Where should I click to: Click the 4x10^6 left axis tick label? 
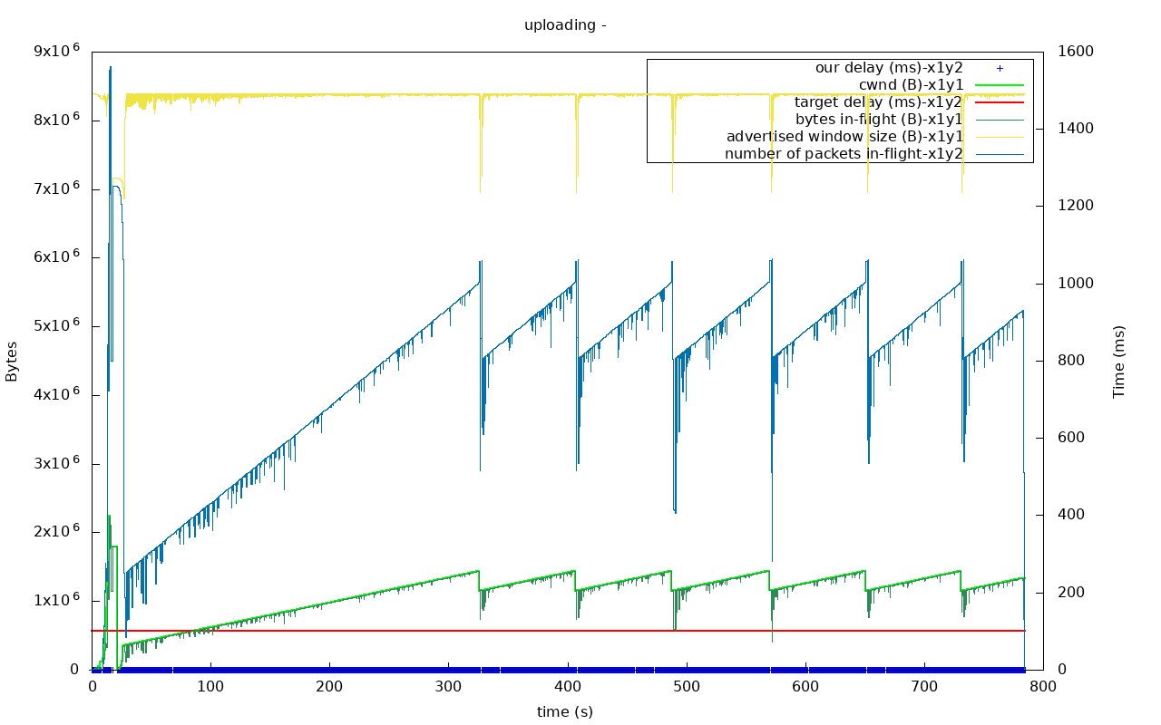[x=56, y=394]
